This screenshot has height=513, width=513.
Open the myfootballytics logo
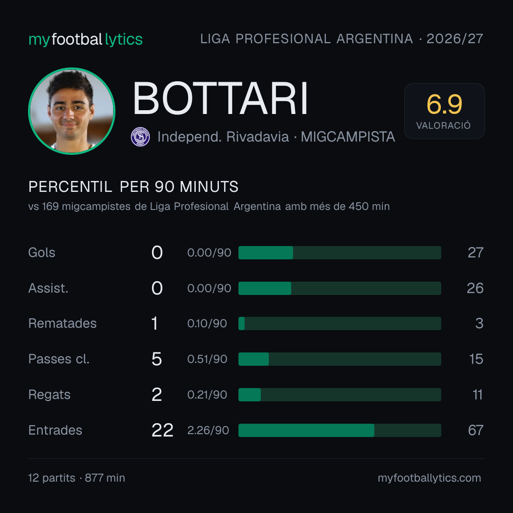point(85,39)
